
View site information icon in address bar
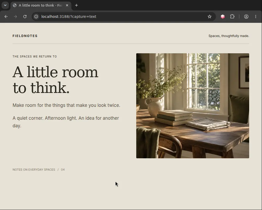click(36, 17)
